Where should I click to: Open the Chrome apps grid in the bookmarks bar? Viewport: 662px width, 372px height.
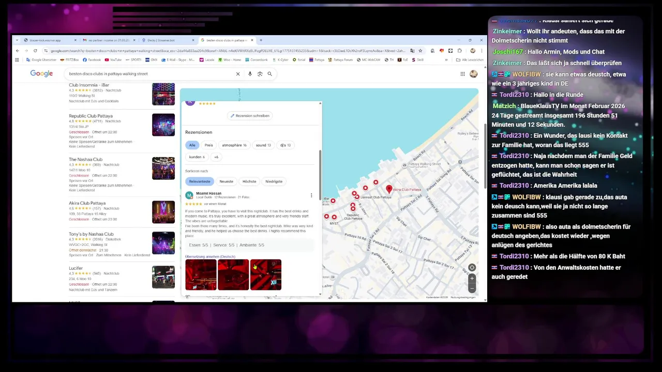(17, 60)
